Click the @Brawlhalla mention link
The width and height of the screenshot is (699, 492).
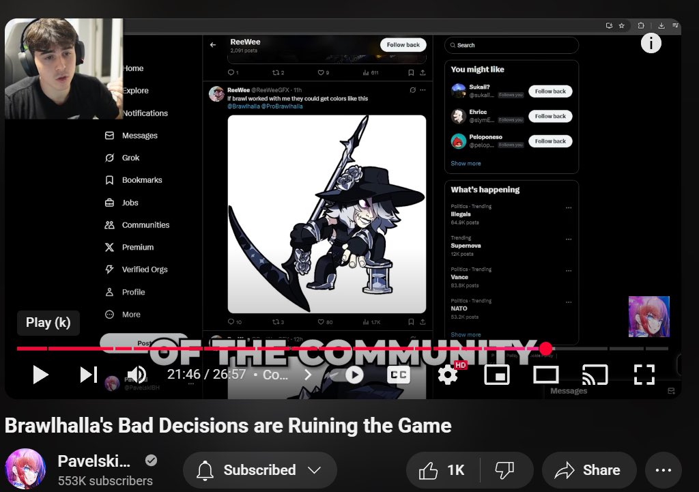(244, 106)
